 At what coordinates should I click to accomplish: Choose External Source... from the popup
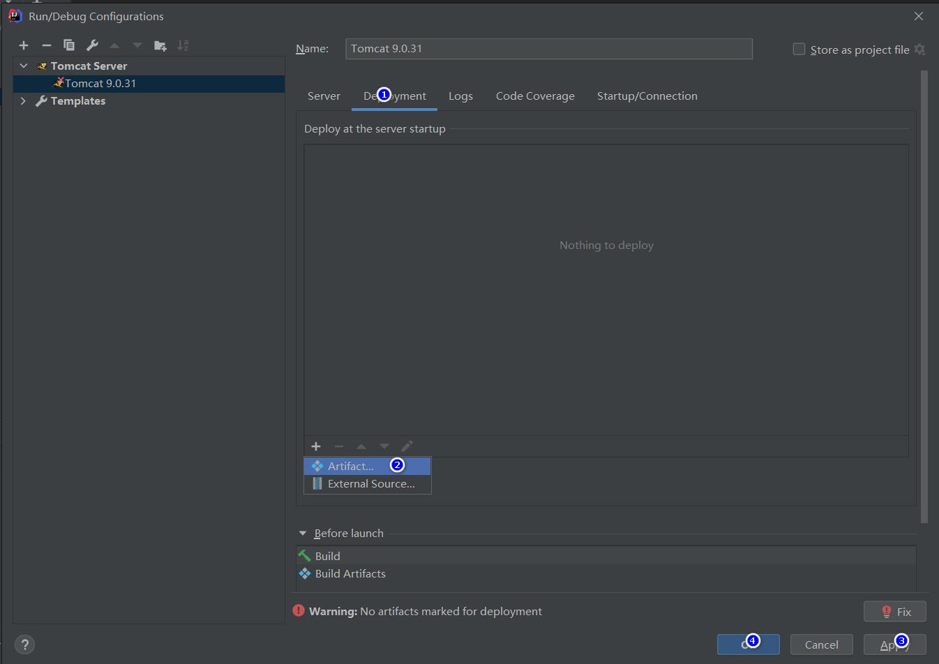click(368, 484)
